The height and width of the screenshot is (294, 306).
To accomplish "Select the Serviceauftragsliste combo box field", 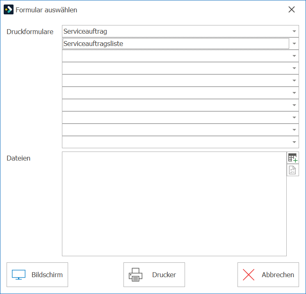I will 180,44.
